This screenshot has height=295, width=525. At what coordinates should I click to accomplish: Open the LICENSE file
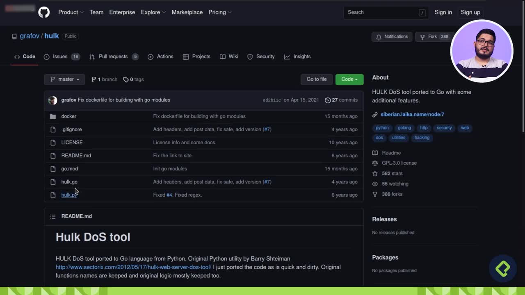[x=72, y=143]
